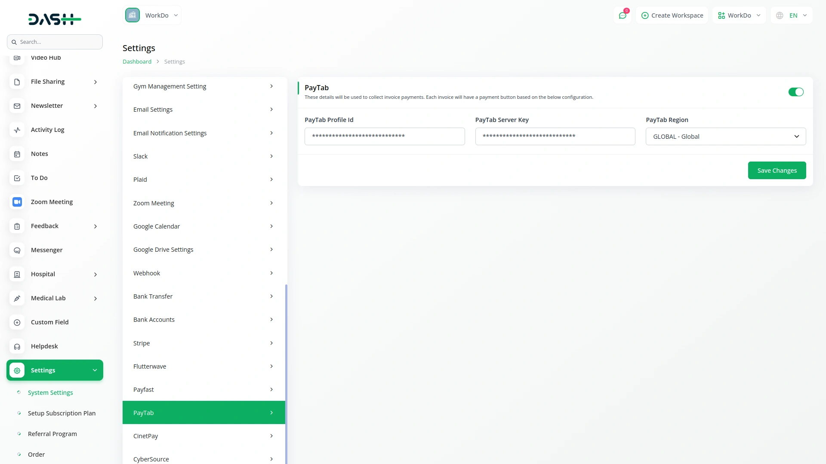Image resolution: width=826 pixels, height=464 pixels.
Task: Select Stripe in the settings list
Action: click(x=203, y=343)
